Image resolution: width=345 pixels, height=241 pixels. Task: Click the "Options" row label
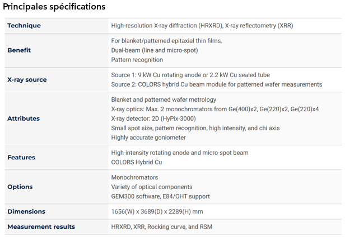[20, 187]
